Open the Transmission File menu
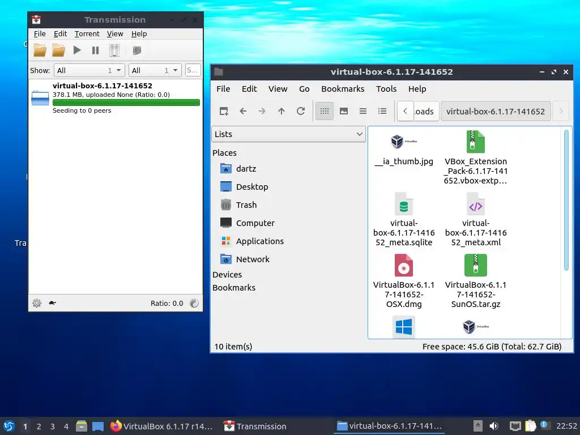The width and height of the screenshot is (580, 435). 40,33
